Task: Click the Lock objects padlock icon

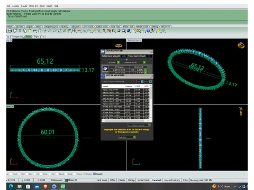Action: (104, 31)
